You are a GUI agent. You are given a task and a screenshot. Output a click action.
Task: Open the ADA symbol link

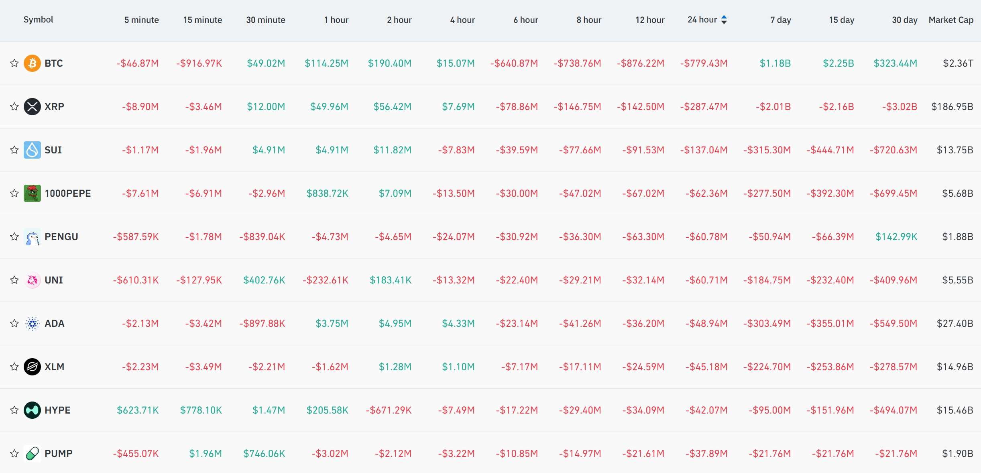[55, 323]
